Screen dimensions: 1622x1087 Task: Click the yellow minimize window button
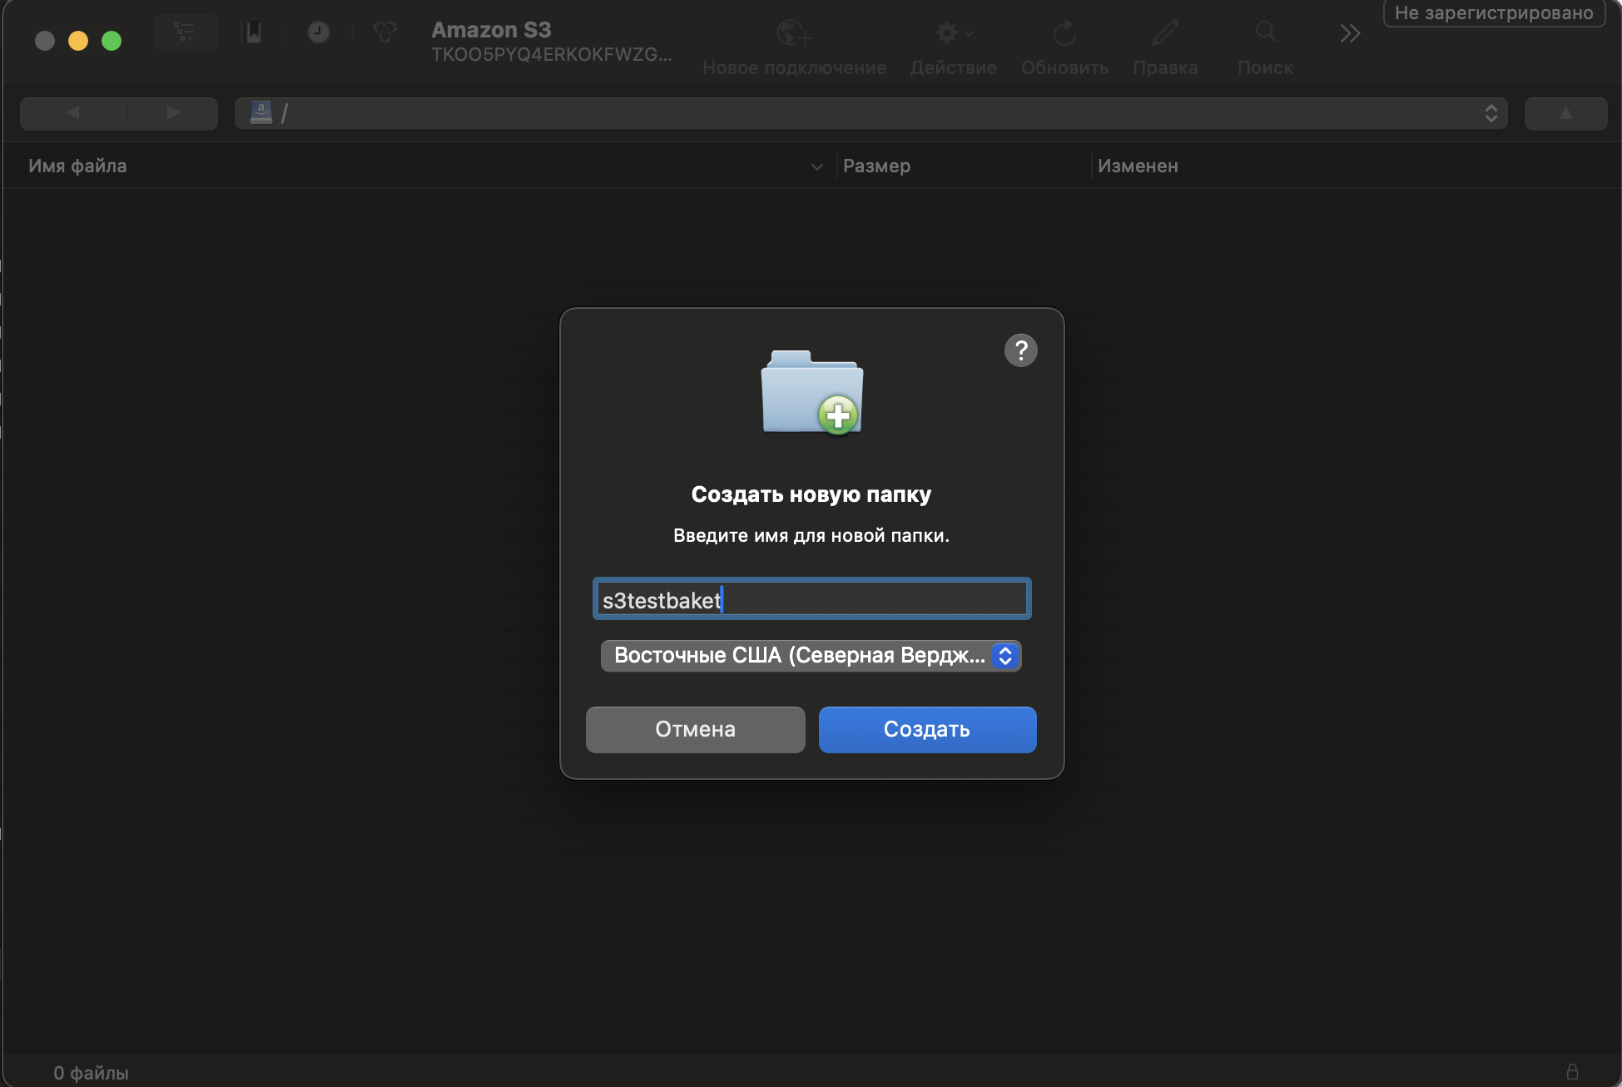(78, 41)
